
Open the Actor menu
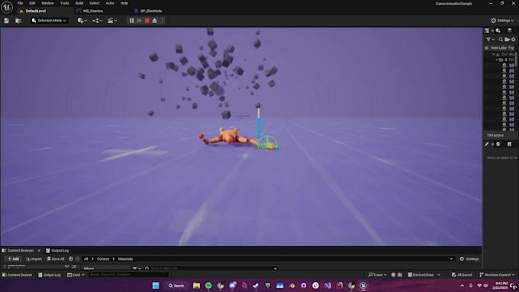coord(110,3)
